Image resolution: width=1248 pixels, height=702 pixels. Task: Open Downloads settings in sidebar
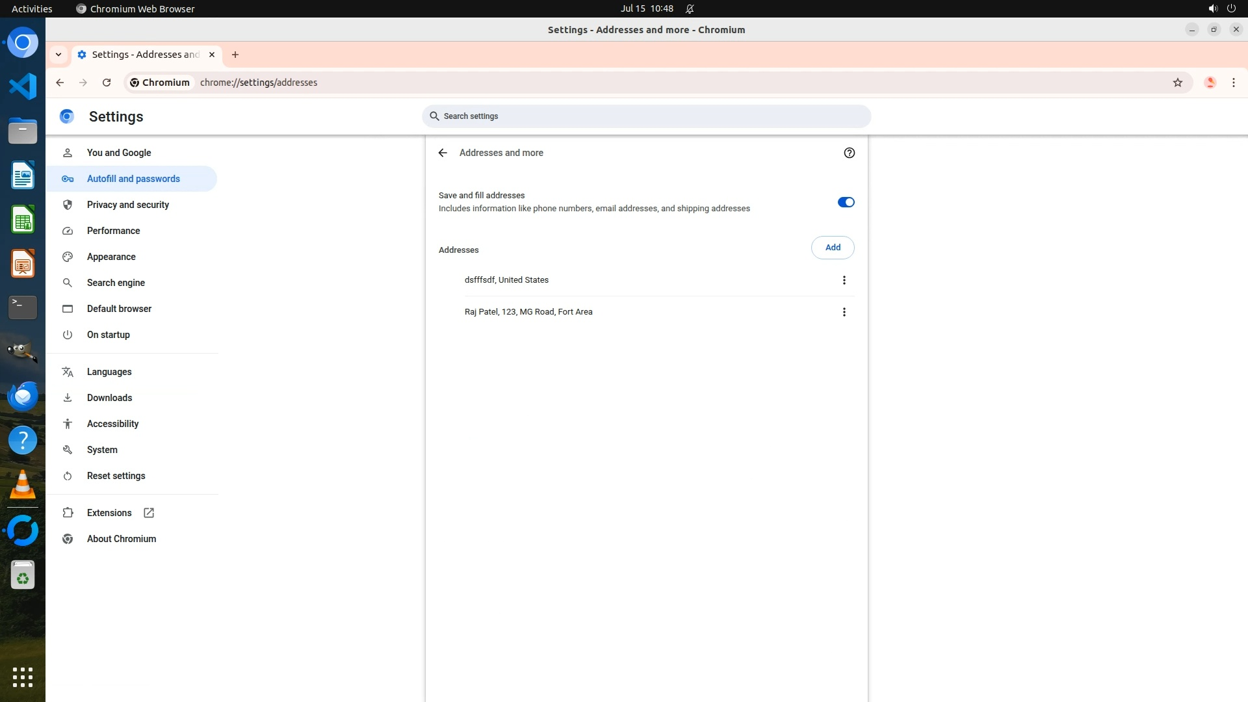click(x=109, y=398)
